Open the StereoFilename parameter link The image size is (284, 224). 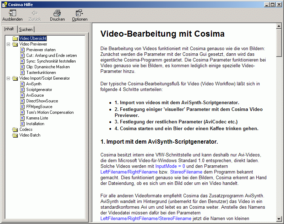(186, 172)
